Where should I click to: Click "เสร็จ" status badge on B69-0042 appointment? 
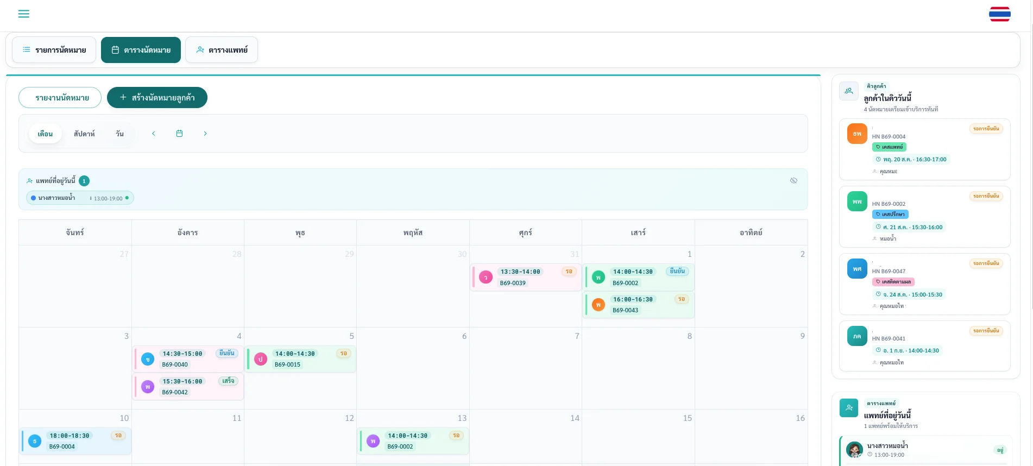point(228,381)
